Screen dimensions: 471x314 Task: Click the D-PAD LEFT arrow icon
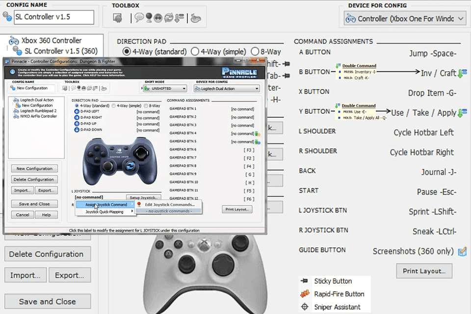(77, 111)
